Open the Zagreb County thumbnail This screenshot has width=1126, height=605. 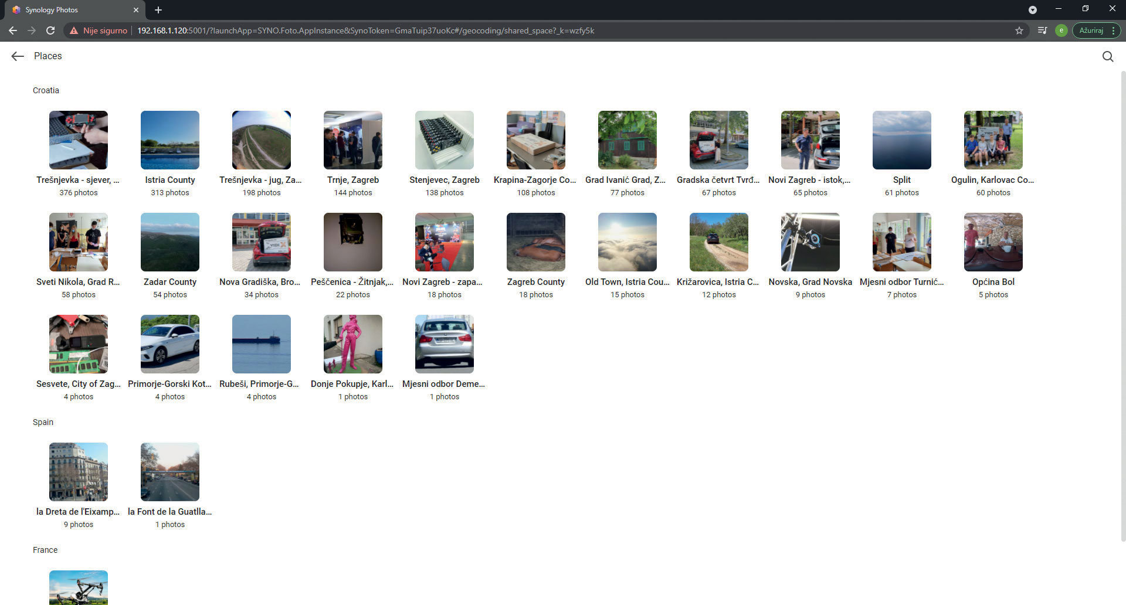(x=536, y=242)
